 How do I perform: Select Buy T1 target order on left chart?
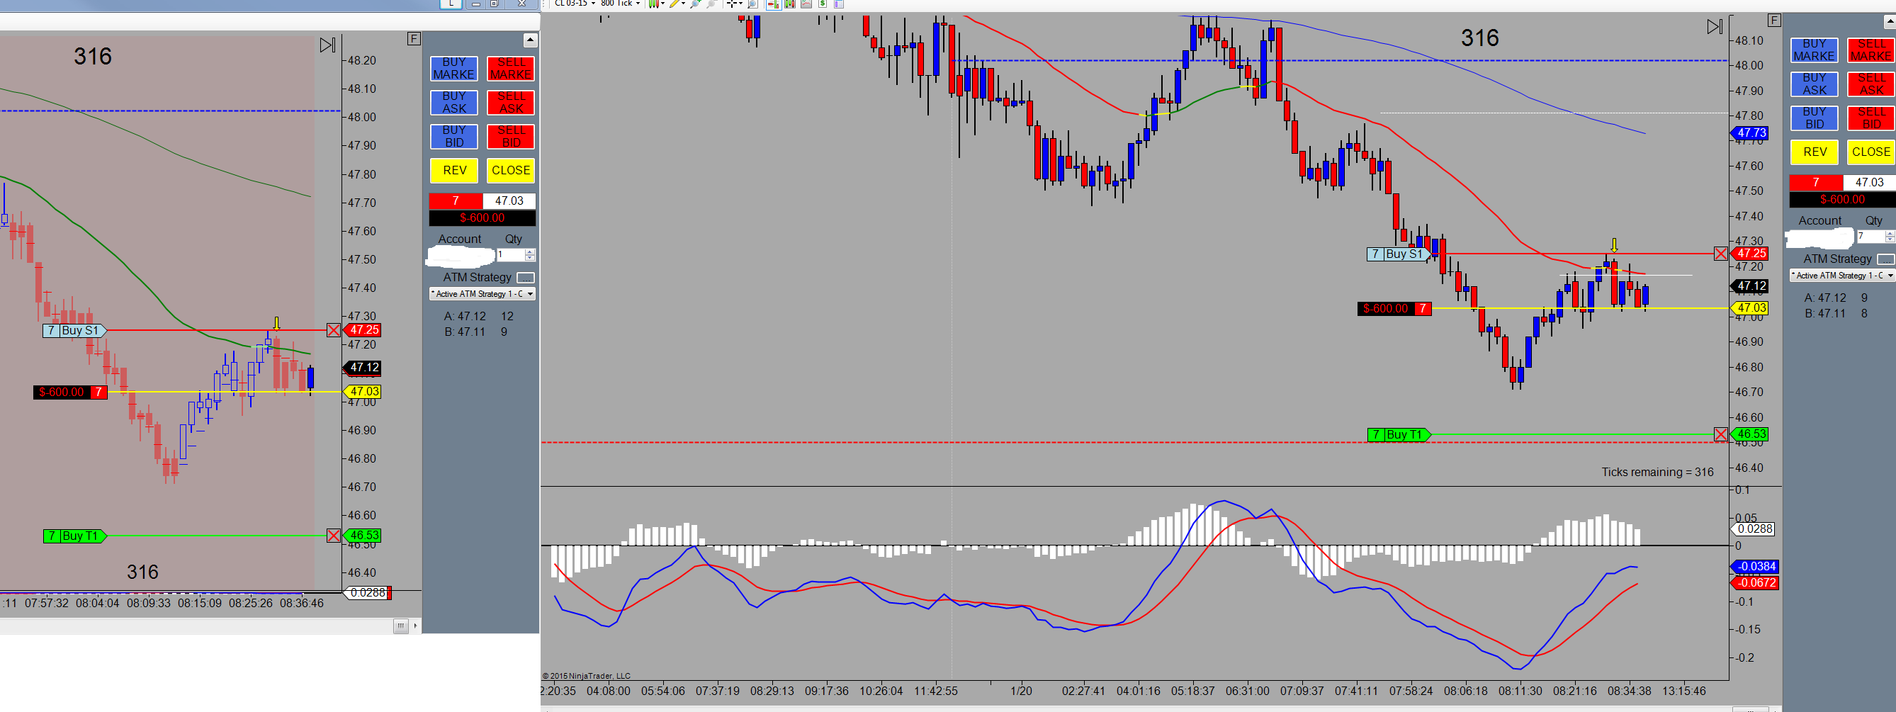(x=75, y=536)
